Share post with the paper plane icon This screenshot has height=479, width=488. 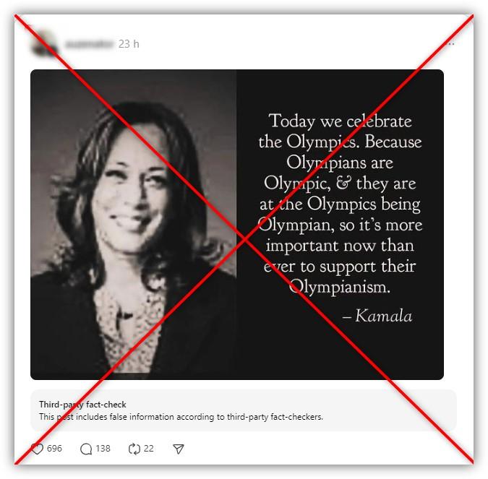point(179,449)
